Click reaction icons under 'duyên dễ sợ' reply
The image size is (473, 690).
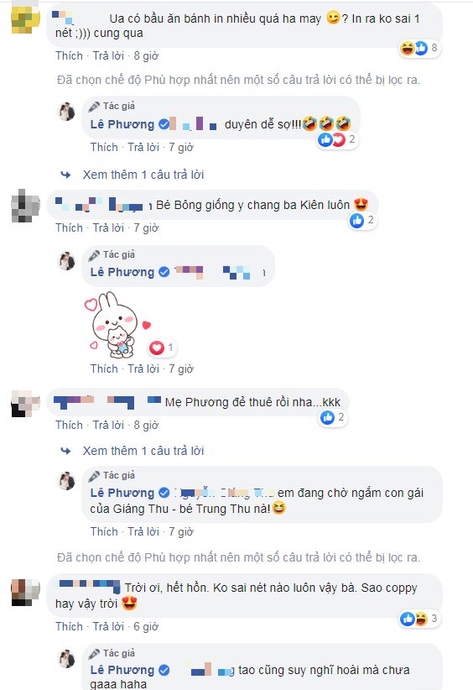tap(337, 139)
